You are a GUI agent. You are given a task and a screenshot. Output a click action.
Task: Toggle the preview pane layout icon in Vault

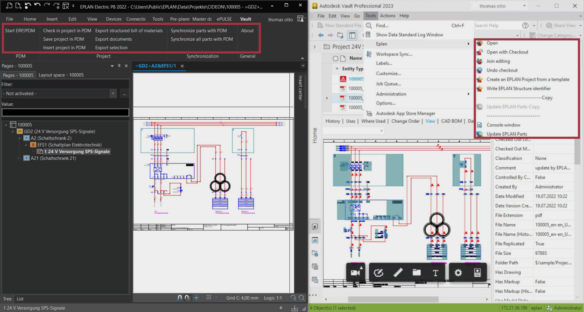(x=352, y=35)
